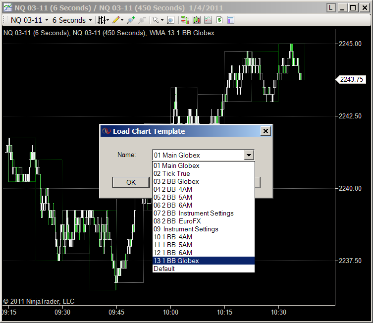
Task: Choose '09 Instrument Settings' template
Action: (204, 229)
